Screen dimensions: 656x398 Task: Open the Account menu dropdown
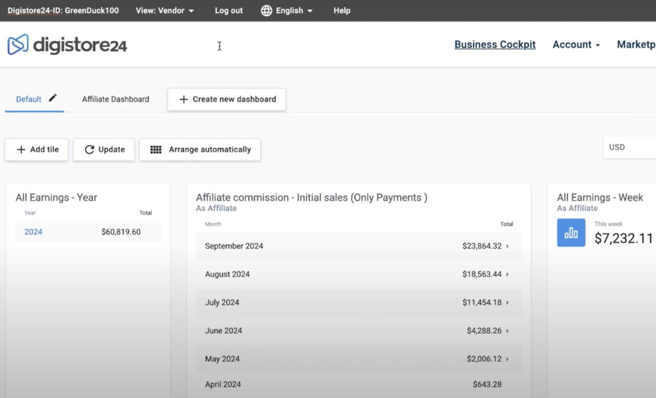[x=576, y=45]
